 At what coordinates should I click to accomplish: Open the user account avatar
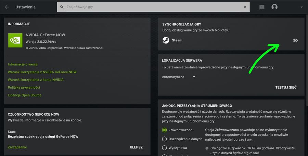pos(274,7)
